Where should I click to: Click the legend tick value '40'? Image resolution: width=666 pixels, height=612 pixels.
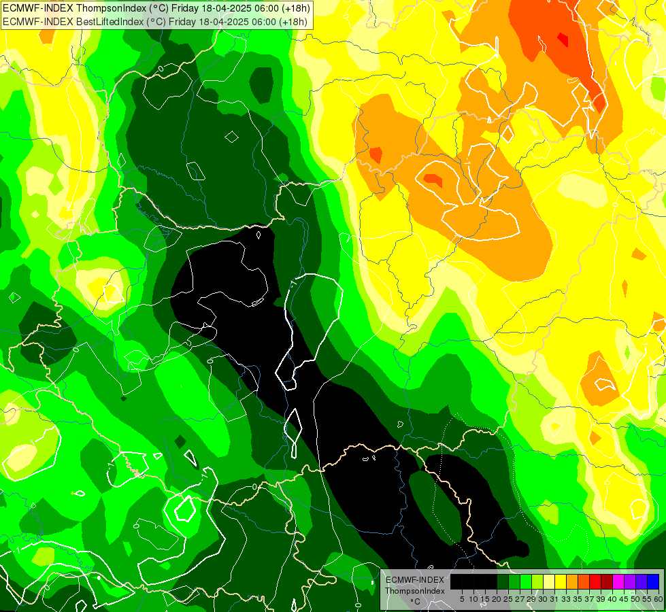(x=612, y=599)
